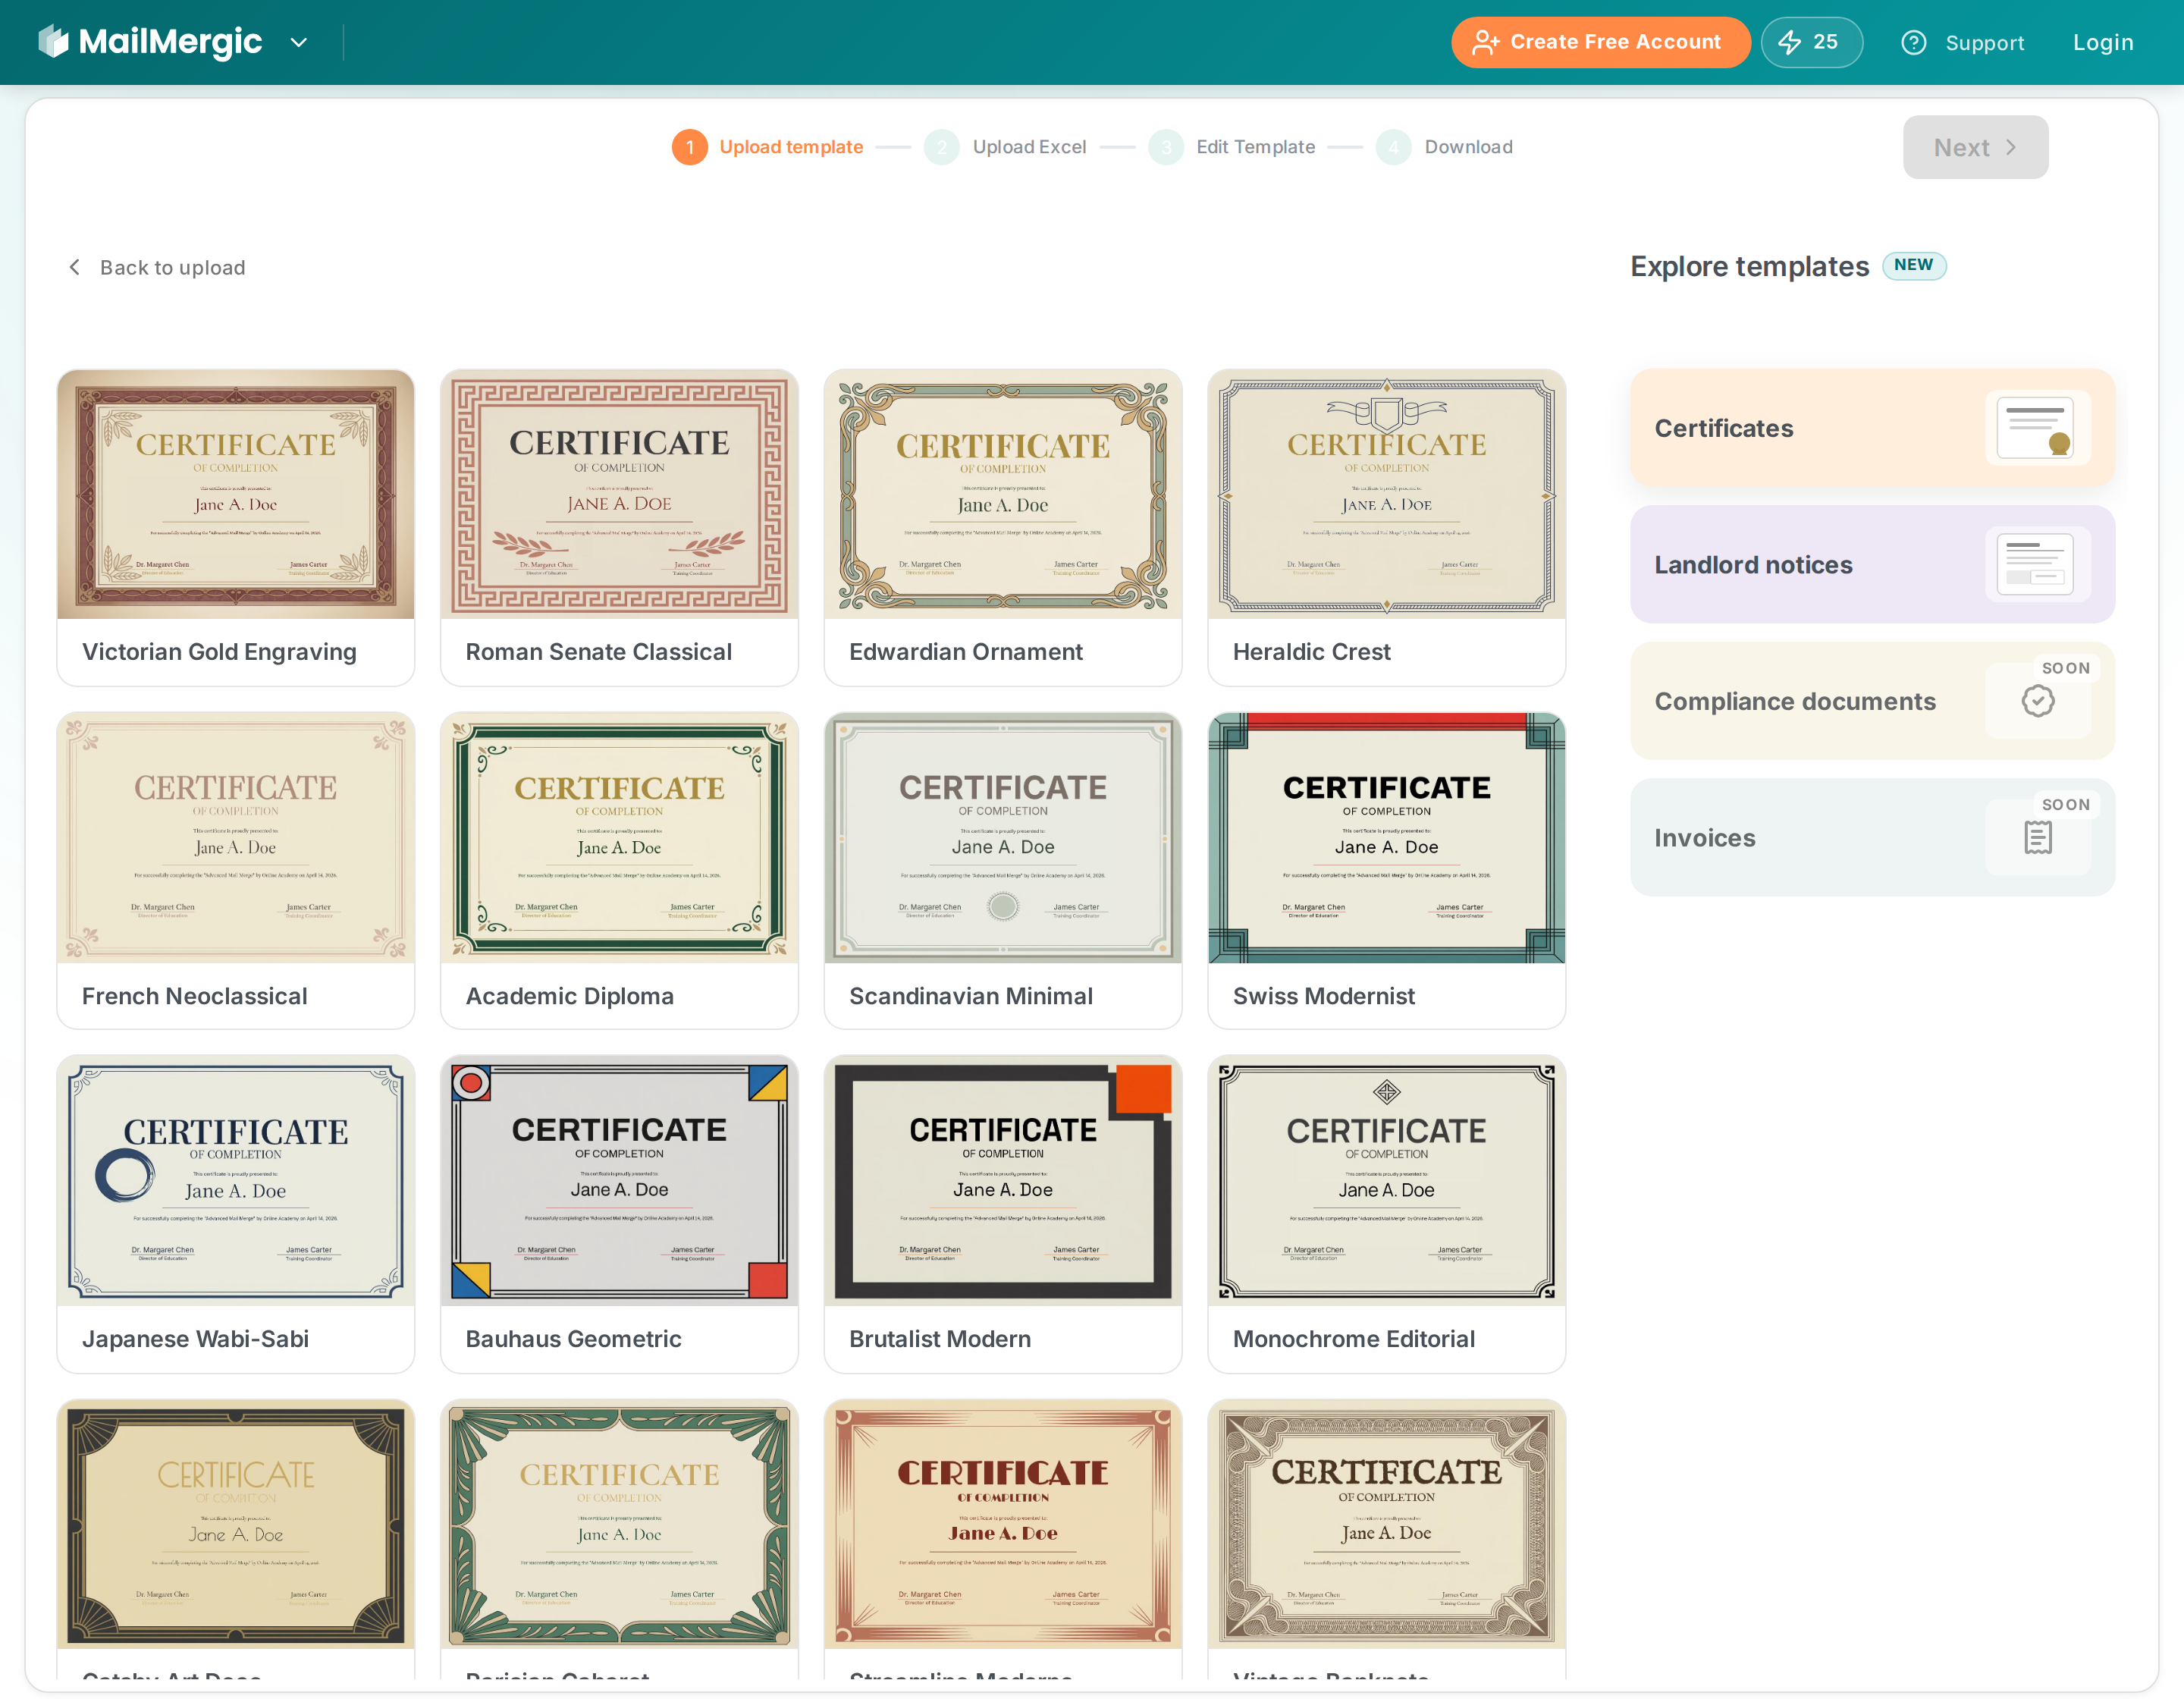The image size is (2184, 1699).
Task: Go to the Download step
Action: [x=1468, y=147]
